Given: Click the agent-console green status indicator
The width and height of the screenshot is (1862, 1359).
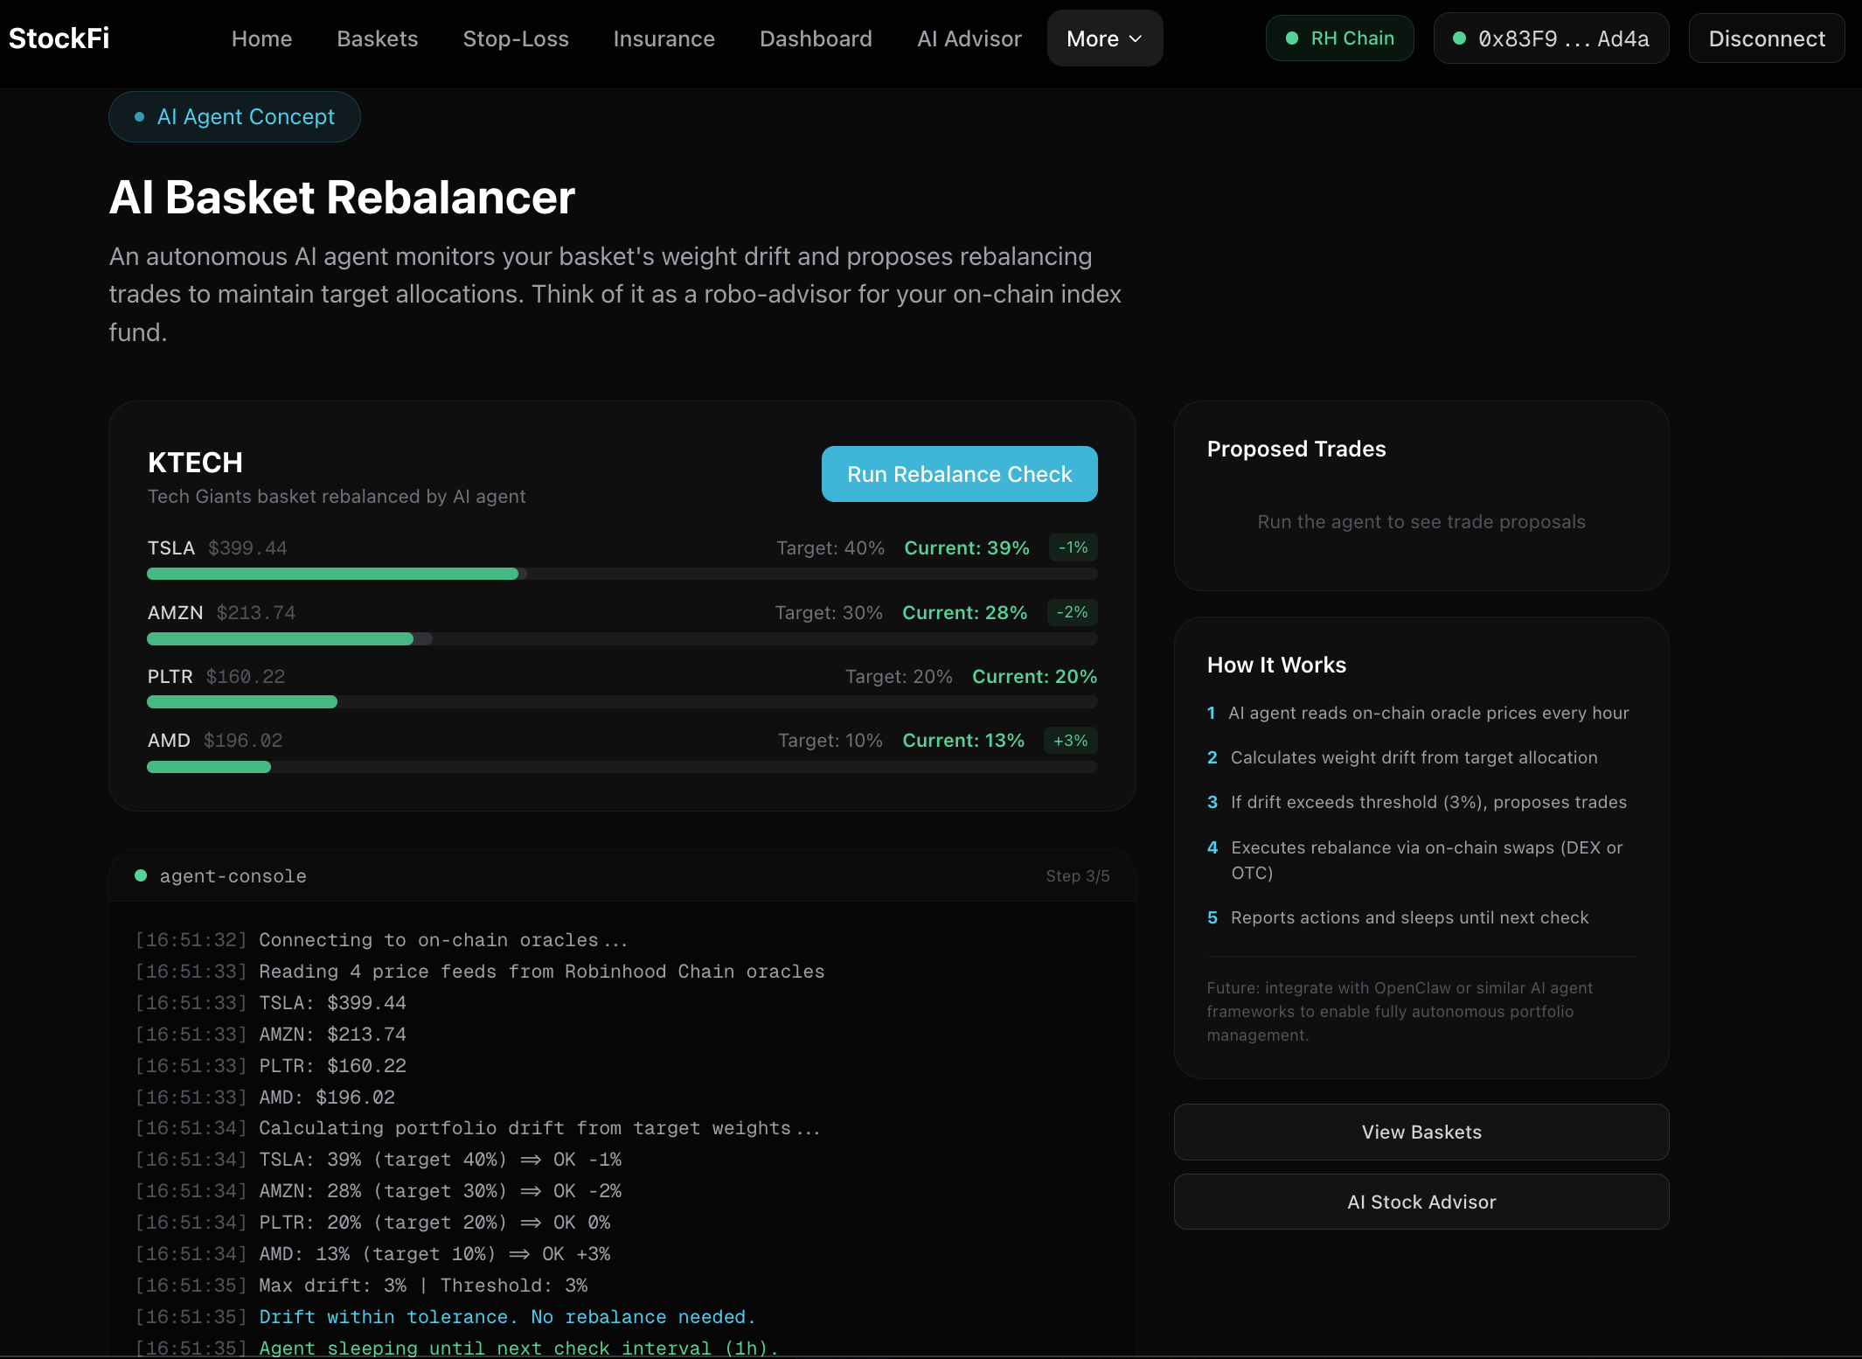Looking at the screenshot, I should click(141, 875).
